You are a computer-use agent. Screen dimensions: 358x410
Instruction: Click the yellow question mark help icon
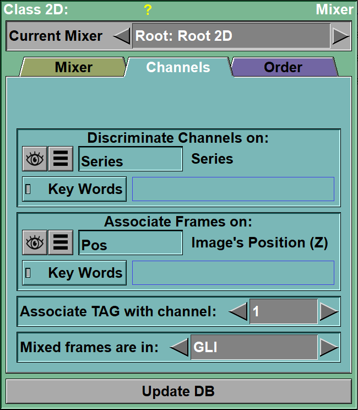148,9
